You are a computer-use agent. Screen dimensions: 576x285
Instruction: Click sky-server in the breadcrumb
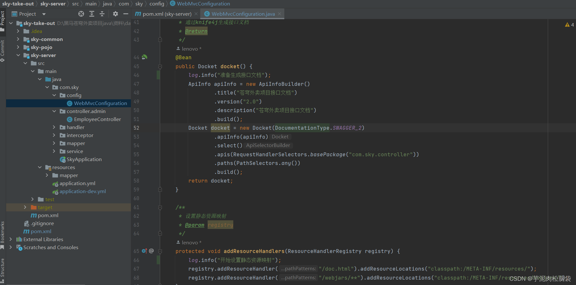[x=53, y=4]
